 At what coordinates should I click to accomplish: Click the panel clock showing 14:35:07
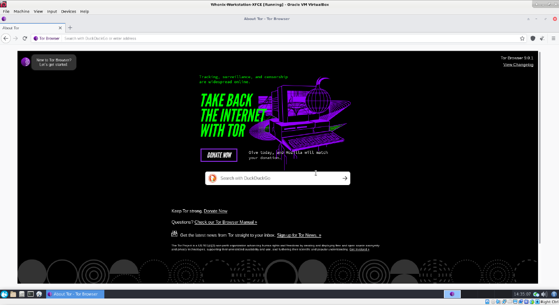click(522, 294)
